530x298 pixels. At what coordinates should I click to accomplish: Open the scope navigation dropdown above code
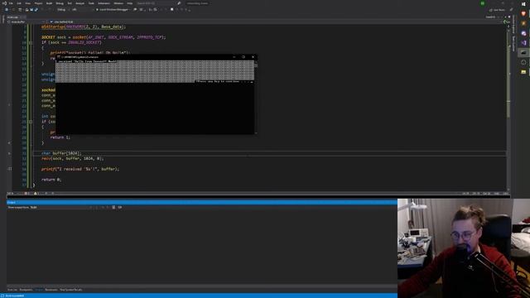(26, 22)
